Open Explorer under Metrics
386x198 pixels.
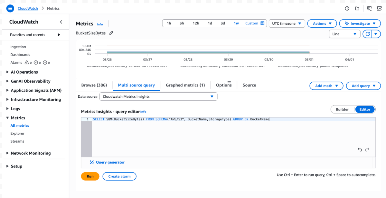[17, 133]
